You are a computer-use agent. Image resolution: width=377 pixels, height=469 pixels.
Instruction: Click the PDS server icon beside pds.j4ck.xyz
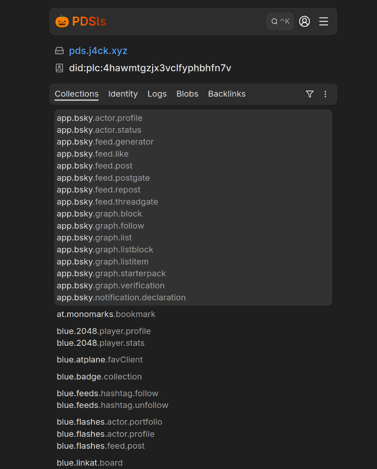[x=60, y=51]
